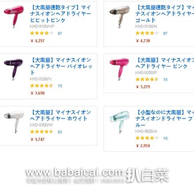Open the gold KHD-9100/N dryer image
The width and height of the screenshot is (194, 188).
click(120, 17)
